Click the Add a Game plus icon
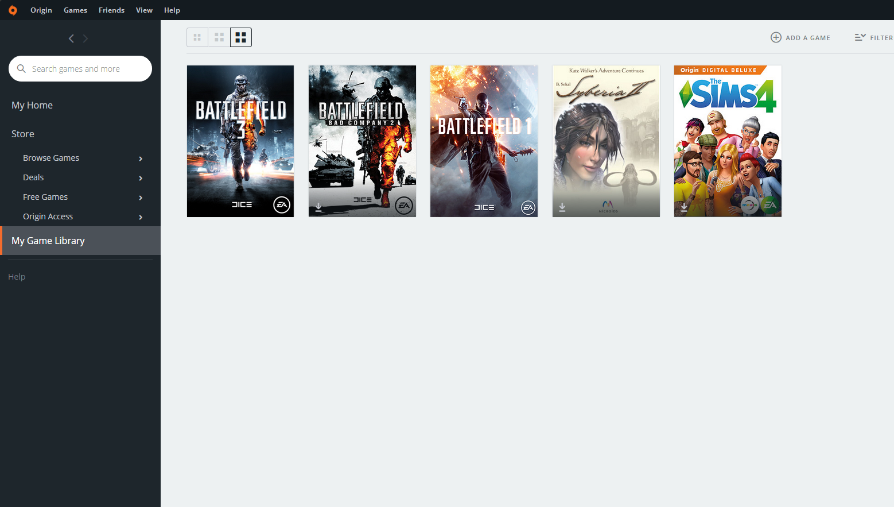This screenshot has height=507, width=894. click(x=776, y=37)
